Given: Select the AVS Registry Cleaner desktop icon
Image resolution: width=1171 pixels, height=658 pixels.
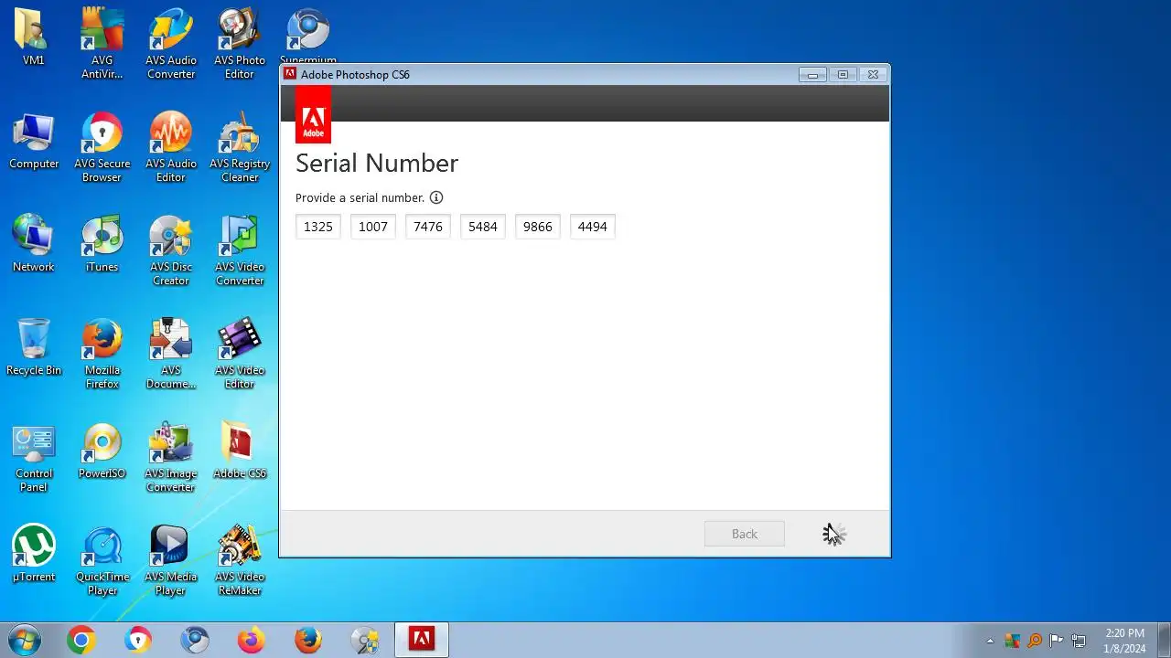Looking at the screenshot, I should [x=240, y=147].
